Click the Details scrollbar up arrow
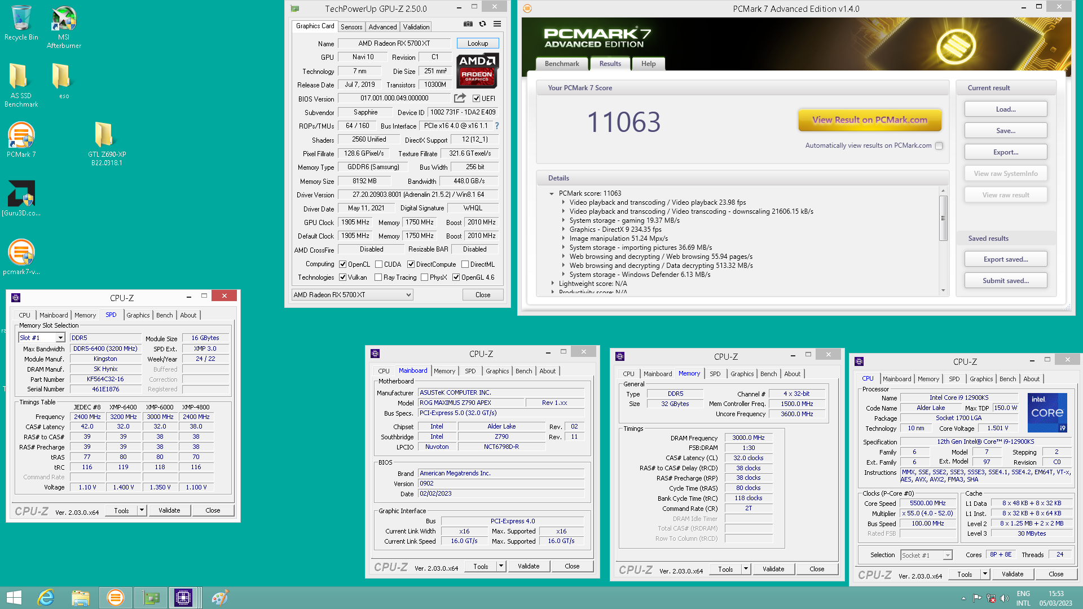1083x609 pixels. point(943,191)
